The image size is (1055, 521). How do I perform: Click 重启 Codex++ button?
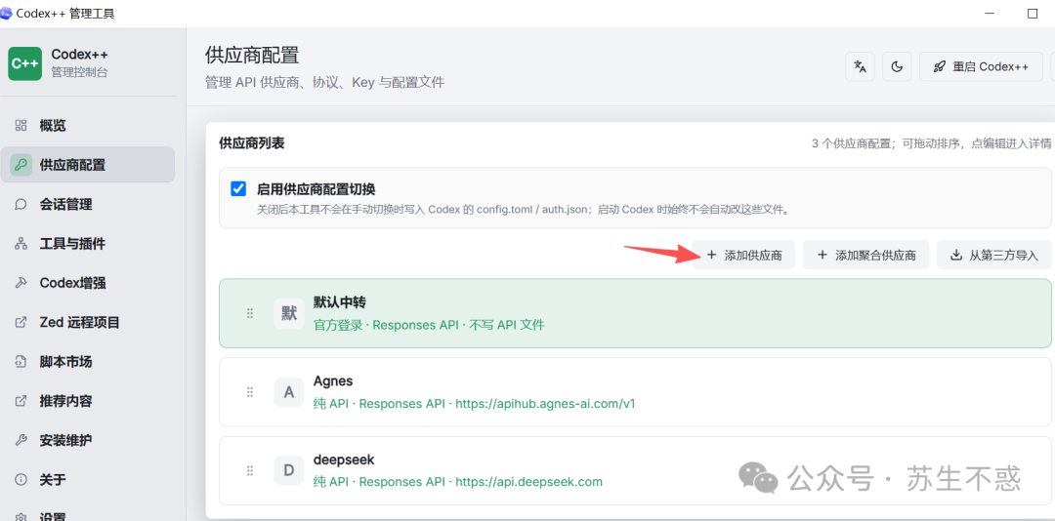coord(981,66)
